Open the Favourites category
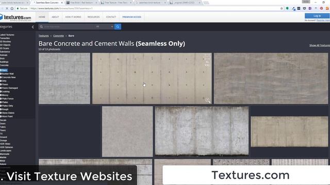Image resolution: width=330 pixels, height=185 pixels. coord(5,38)
